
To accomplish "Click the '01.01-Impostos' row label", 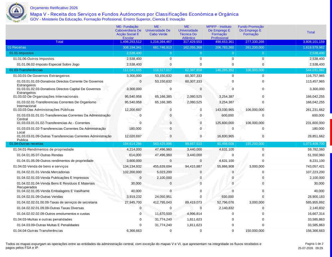I will [21, 53].
